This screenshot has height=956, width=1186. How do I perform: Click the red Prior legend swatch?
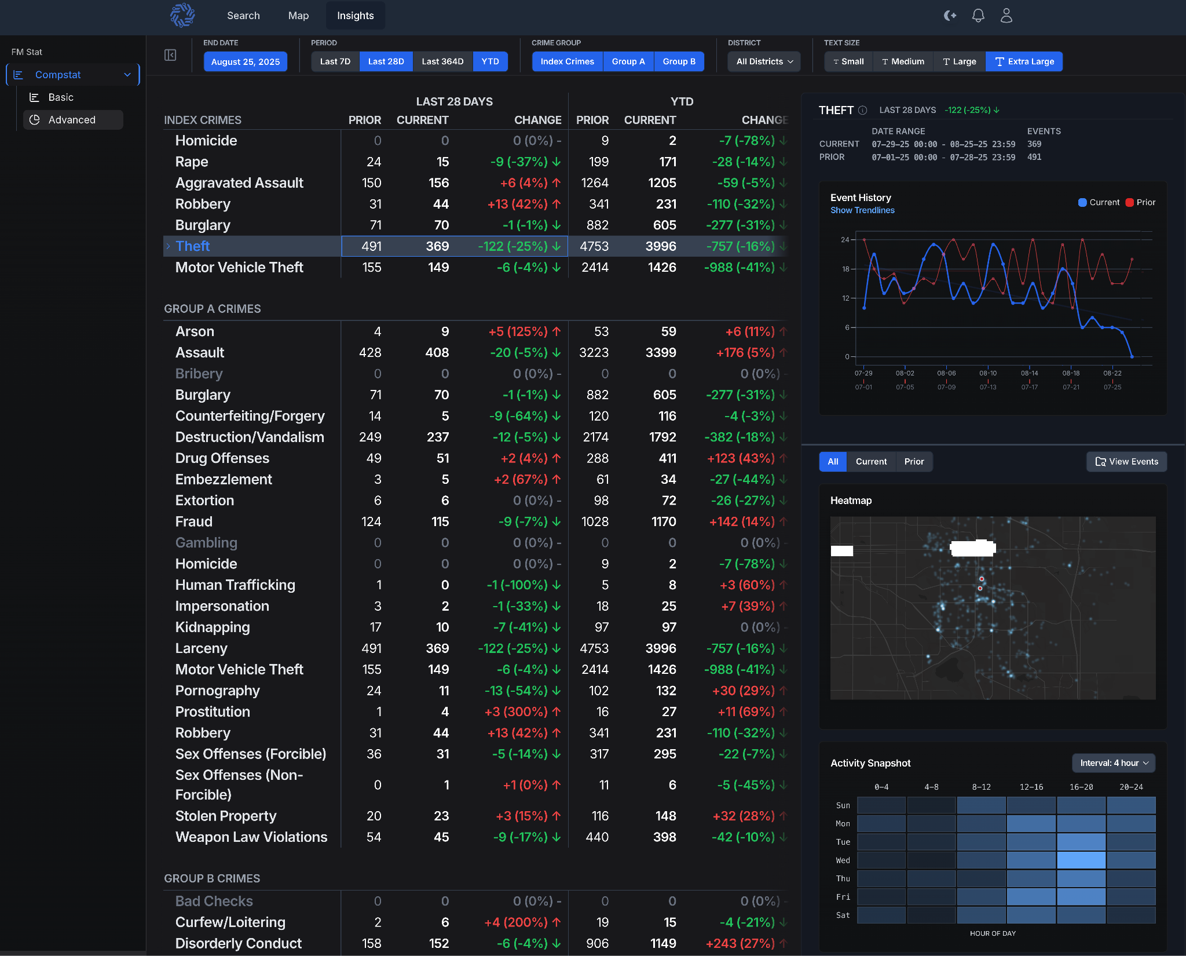(1129, 202)
